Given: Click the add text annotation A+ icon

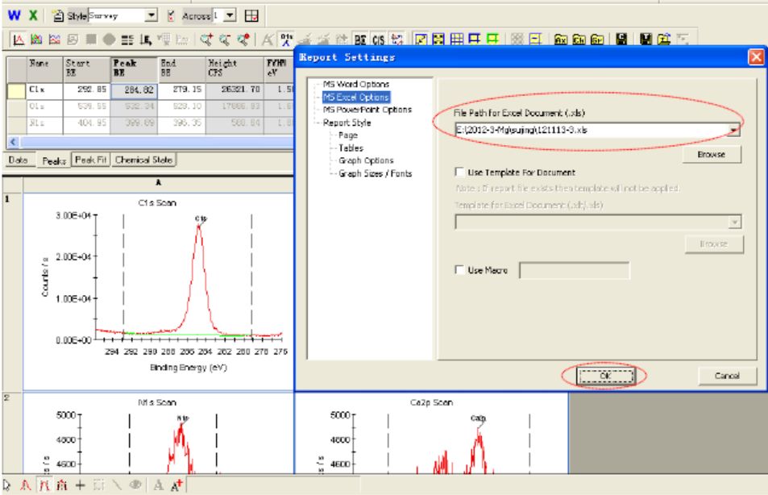Looking at the screenshot, I should pos(178,485).
